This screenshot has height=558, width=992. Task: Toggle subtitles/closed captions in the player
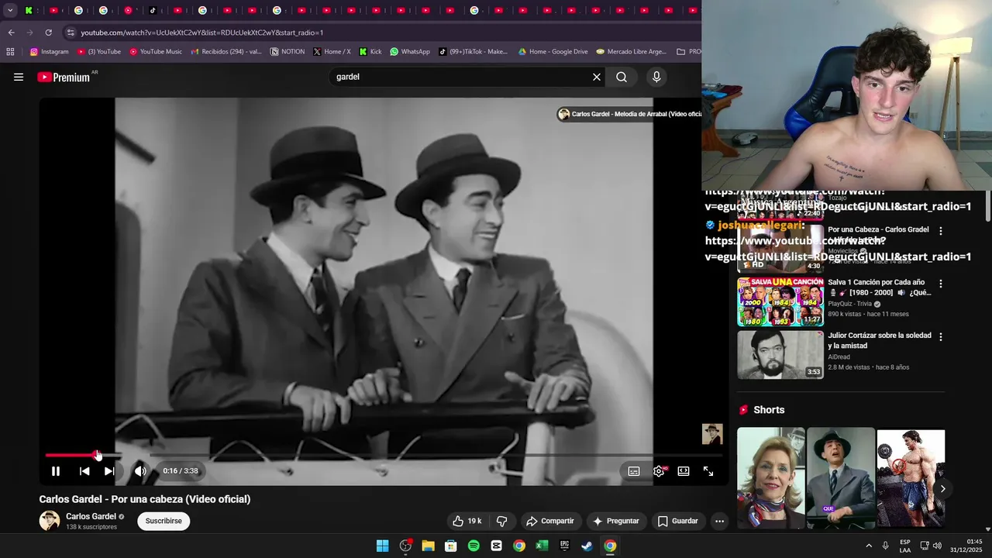coord(634,471)
